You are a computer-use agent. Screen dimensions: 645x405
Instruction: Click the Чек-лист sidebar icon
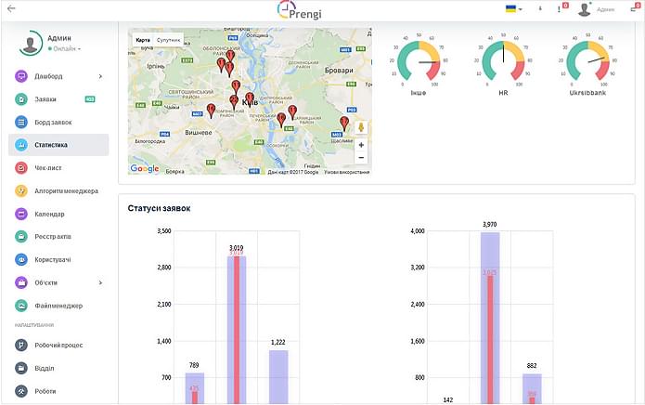point(21,168)
